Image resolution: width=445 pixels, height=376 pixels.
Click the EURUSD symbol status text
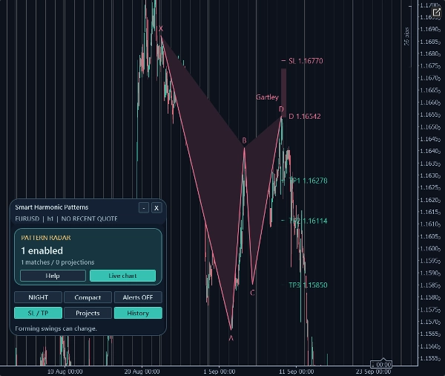[x=66, y=218]
